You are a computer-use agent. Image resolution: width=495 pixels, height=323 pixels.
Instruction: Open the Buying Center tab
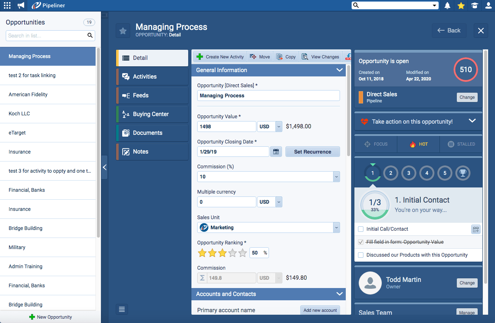[152, 114]
